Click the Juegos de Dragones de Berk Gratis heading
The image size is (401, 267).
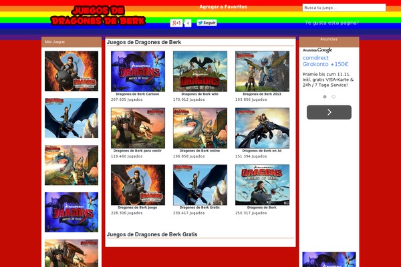tap(152, 234)
